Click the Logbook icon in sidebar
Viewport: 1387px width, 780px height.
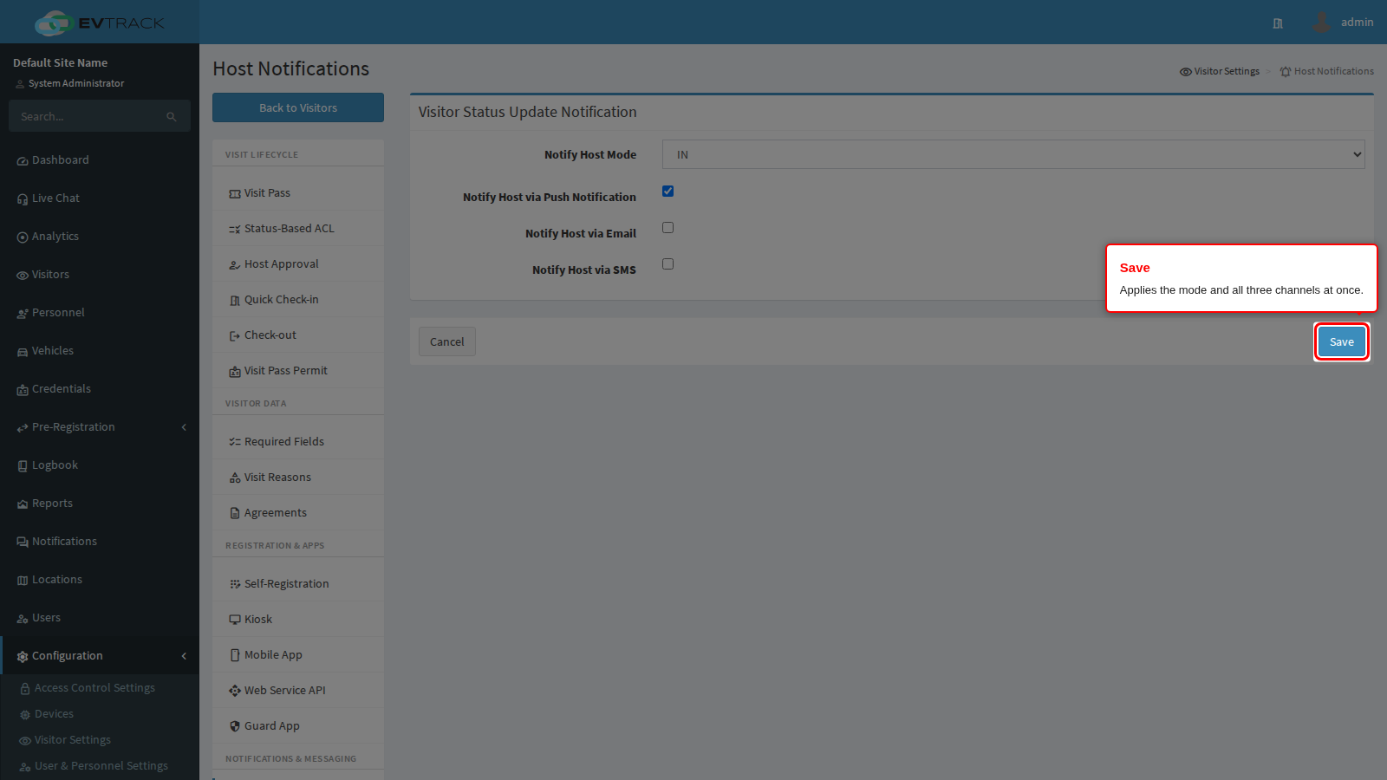coord(23,466)
